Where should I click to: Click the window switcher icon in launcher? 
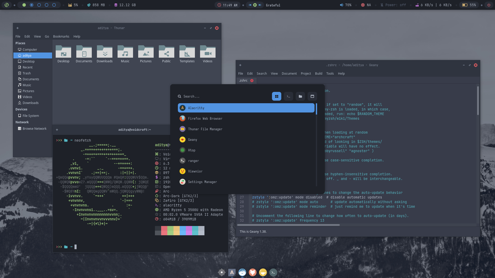(312, 97)
